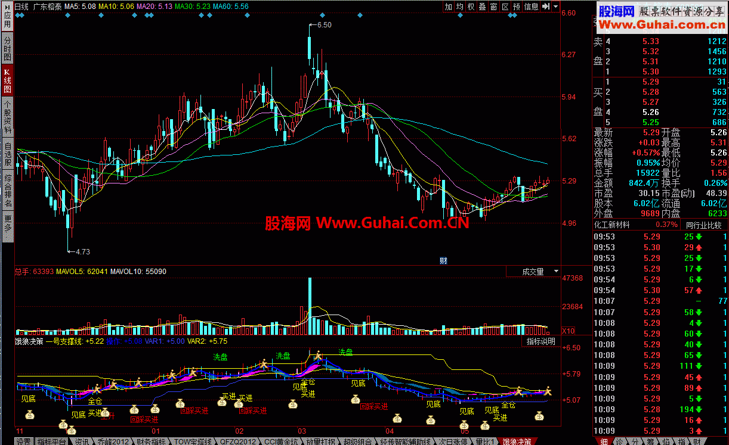Screen dimensions: 729x445
Task: Expand the 更多 sidebar item
Action: tap(7, 226)
